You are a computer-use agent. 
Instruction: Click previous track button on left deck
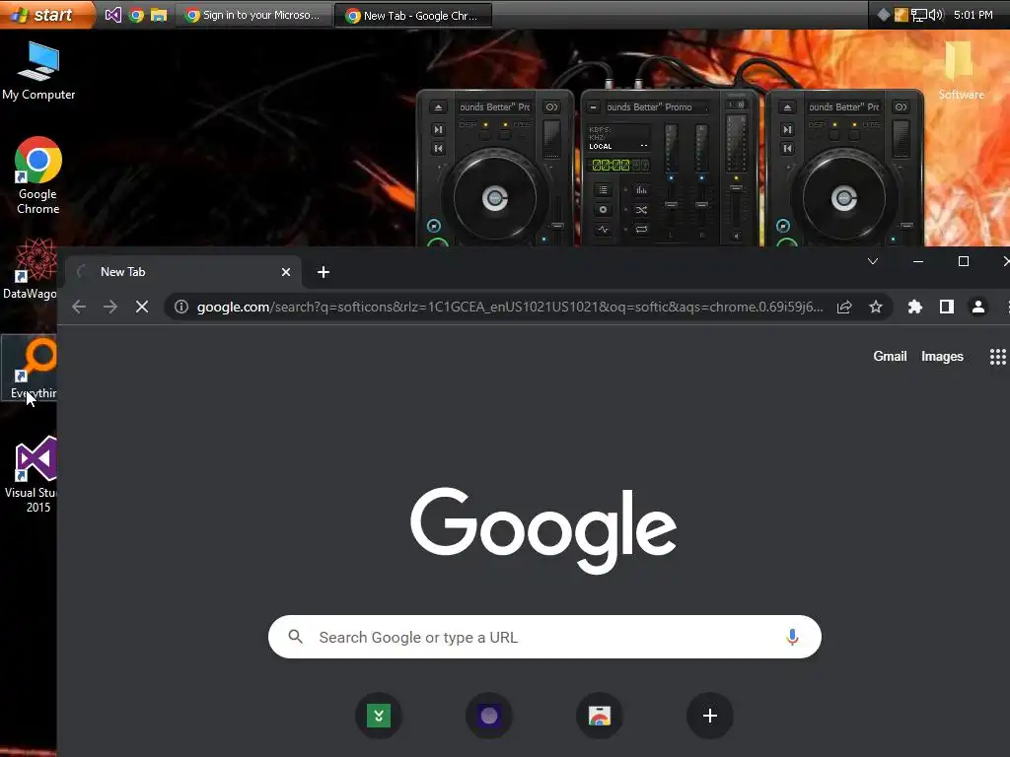[438, 149]
